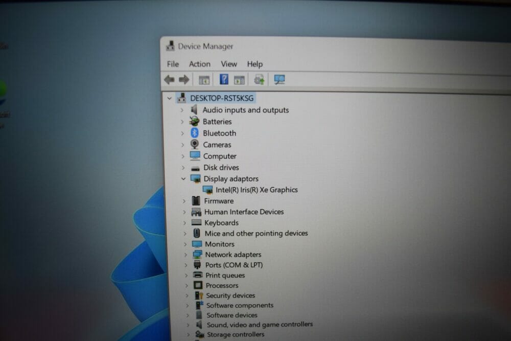Click the Device Manager title bar icon
Image resolution: width=511 pixels, height=341 pixels.
click(x=170, y=46)
